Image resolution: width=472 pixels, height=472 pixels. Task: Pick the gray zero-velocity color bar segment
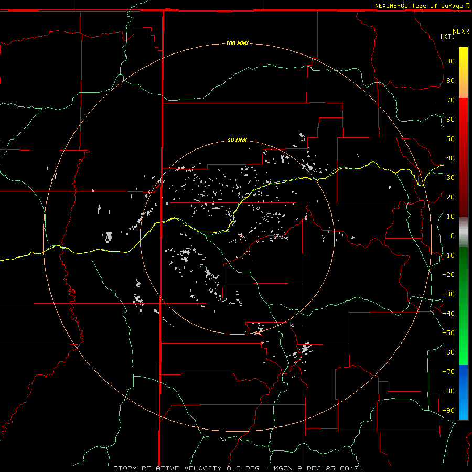463,232
